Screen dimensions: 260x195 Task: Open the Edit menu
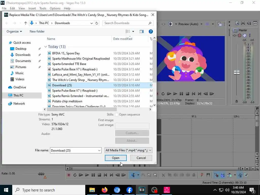(12, 8)
